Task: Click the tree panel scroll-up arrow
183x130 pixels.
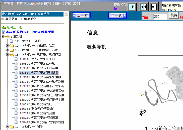Action: coord(66,14)
